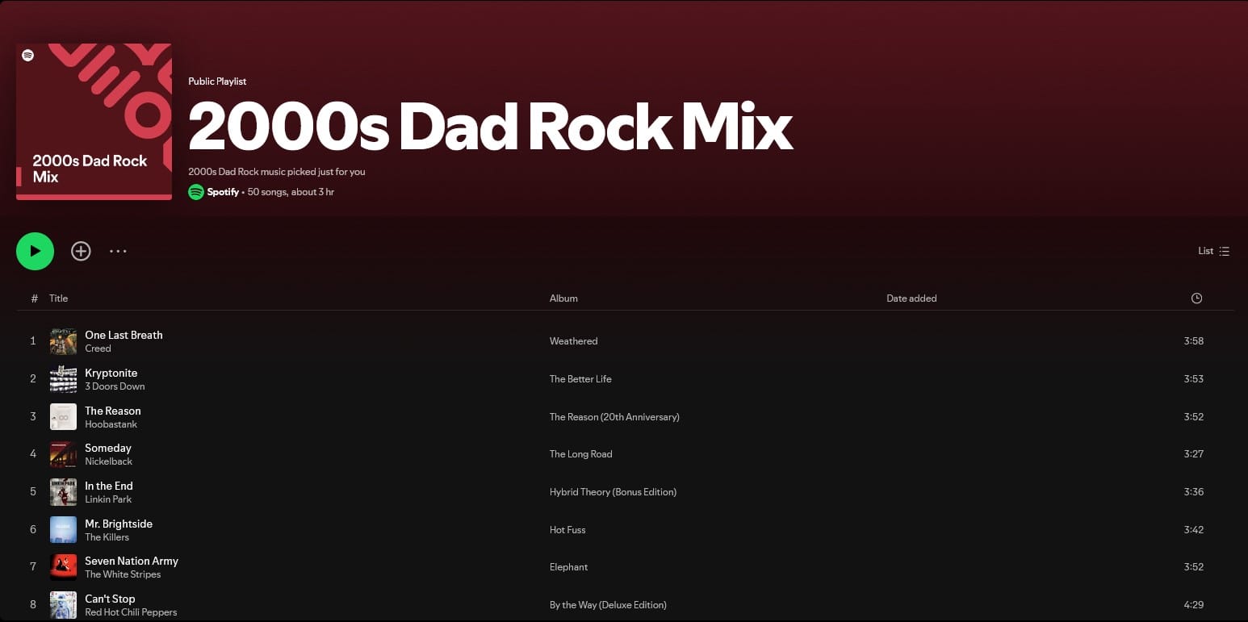Click In the End album thumbnail
This screenshot has width=1248, height=622.
tap(63, 492)
